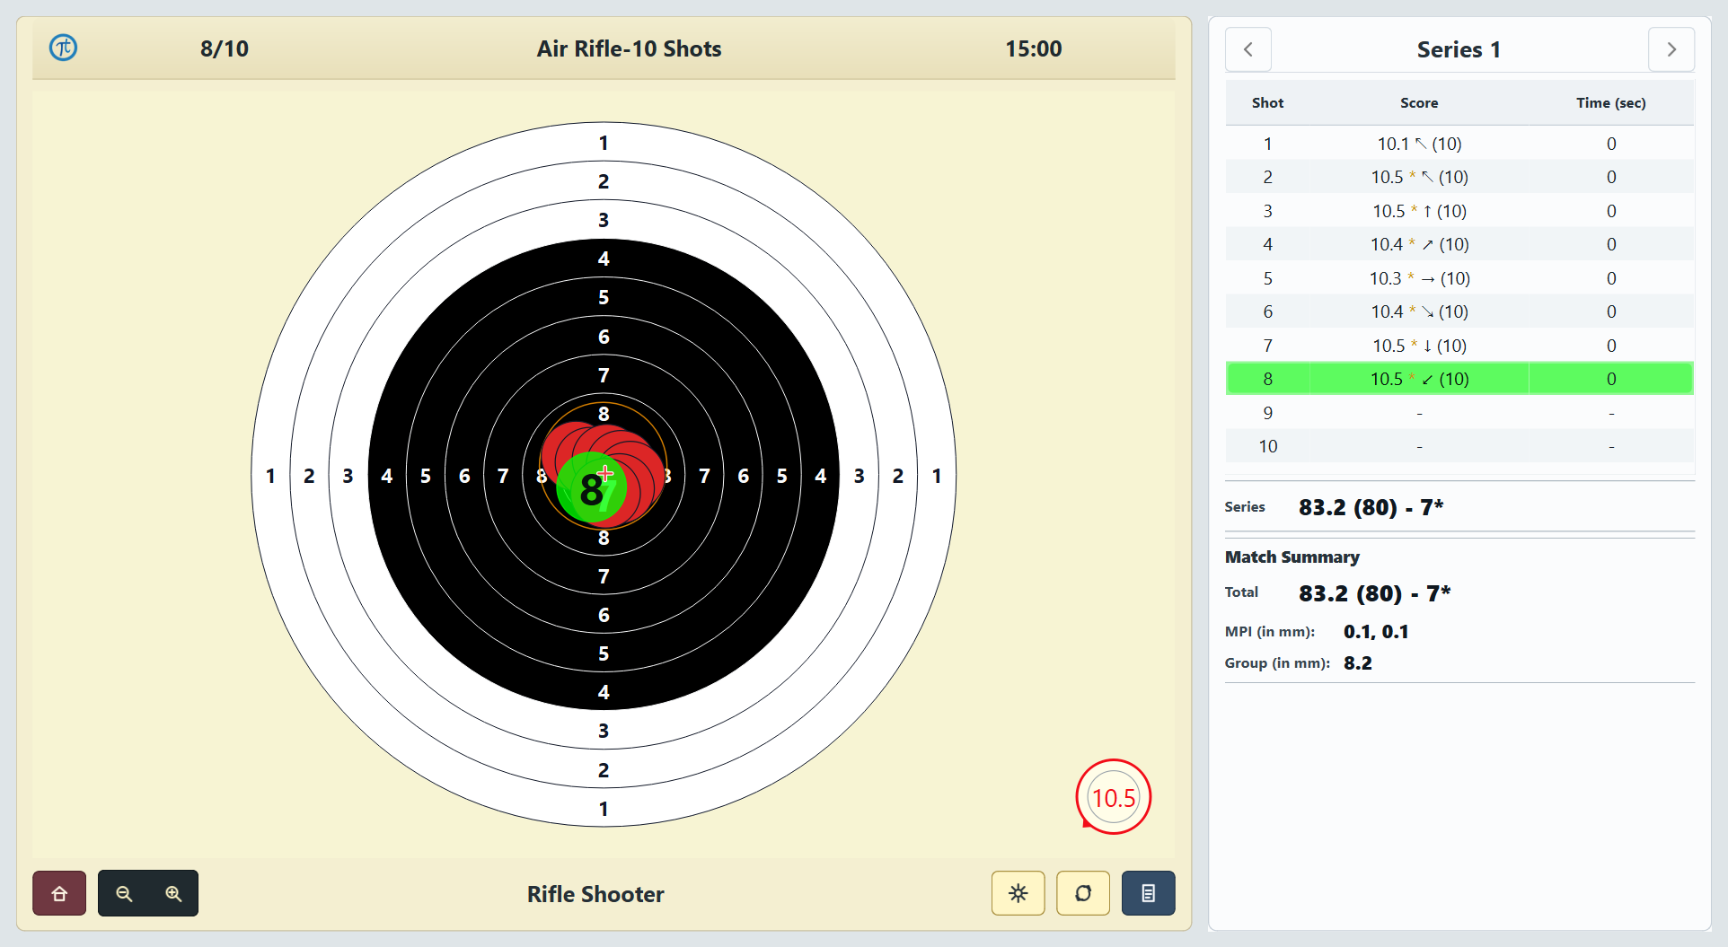1728x947 pixels.
Task: Select shot 3 row with up arrow
Action: [1459, 211]
